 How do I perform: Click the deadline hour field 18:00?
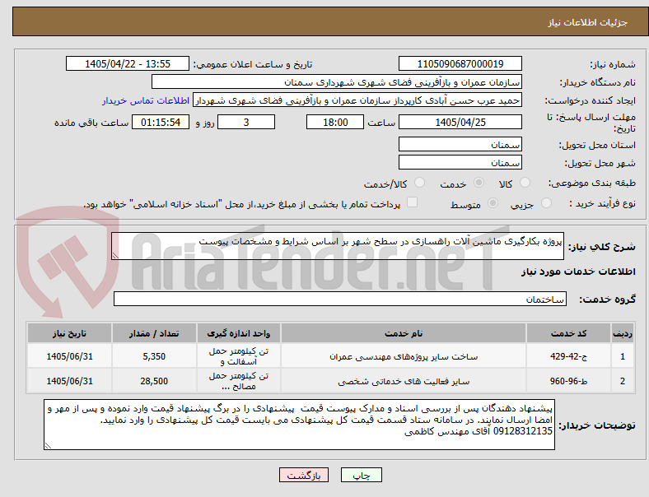click(335, 122)
